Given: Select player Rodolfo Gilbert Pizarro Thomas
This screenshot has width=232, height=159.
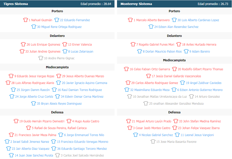Looking at the screenshot, I should point(200,69).
